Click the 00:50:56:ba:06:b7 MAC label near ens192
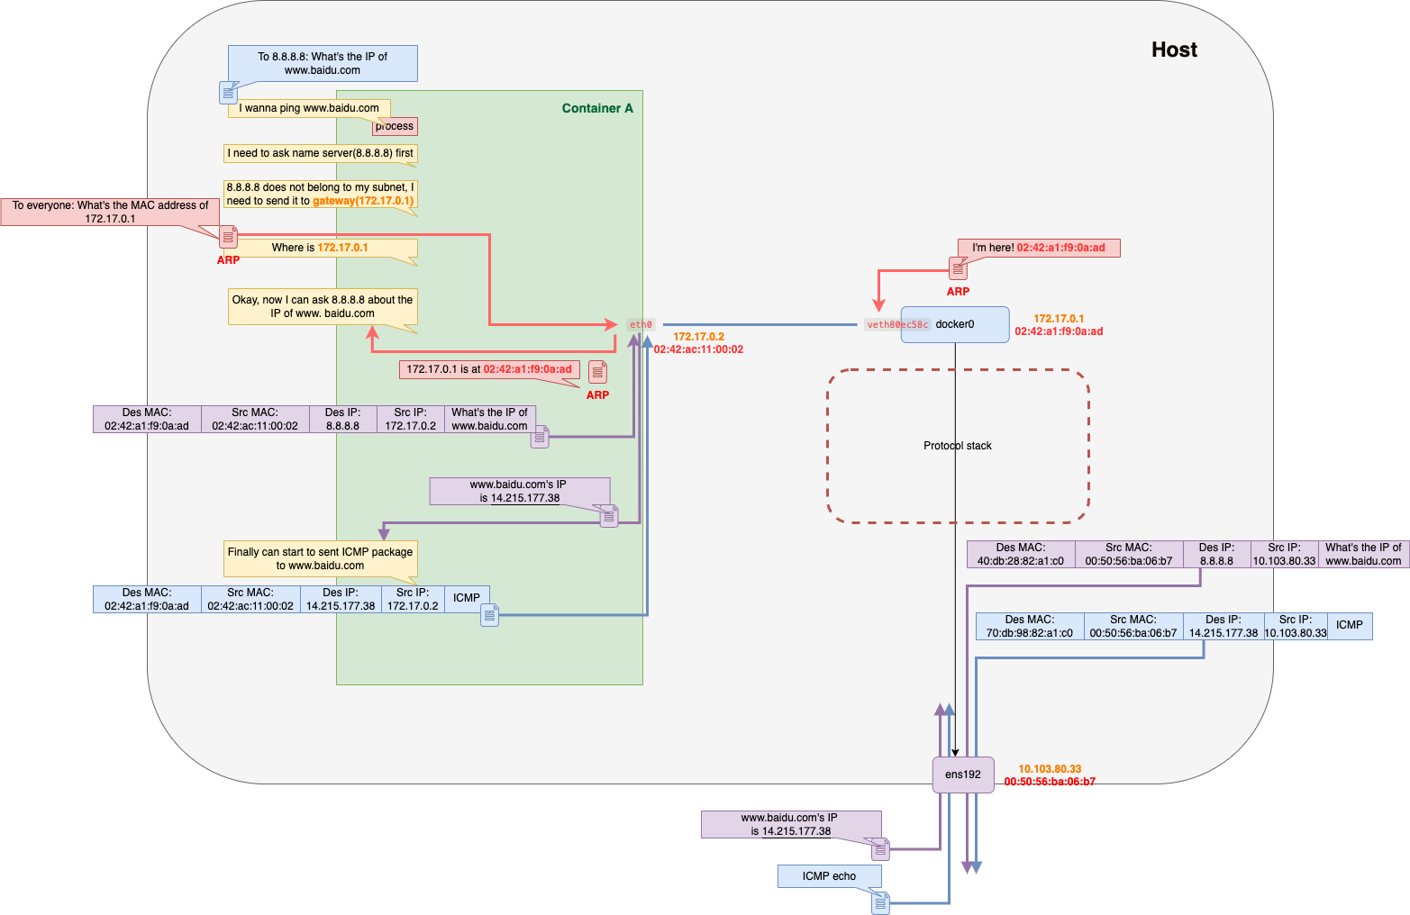 point(1050,782)
